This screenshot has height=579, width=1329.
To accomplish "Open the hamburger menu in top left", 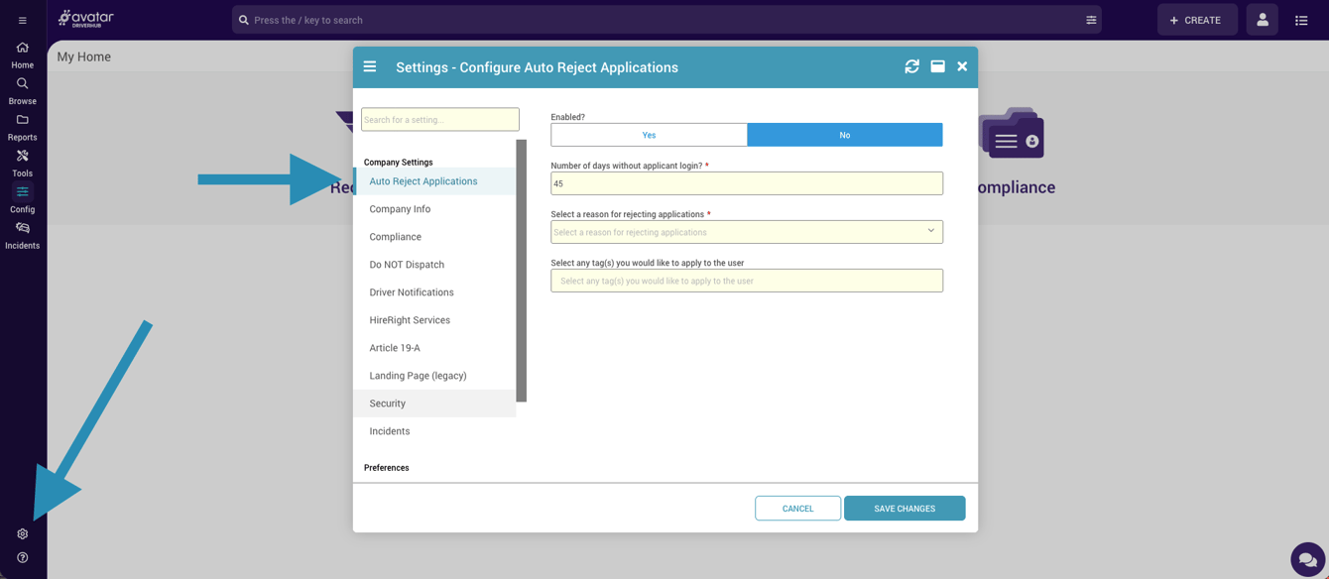I will [x=22, y=20].
